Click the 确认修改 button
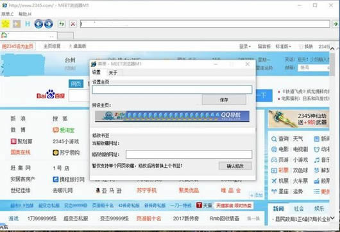This screenshot has height=232, width=340. coord(235,166)
